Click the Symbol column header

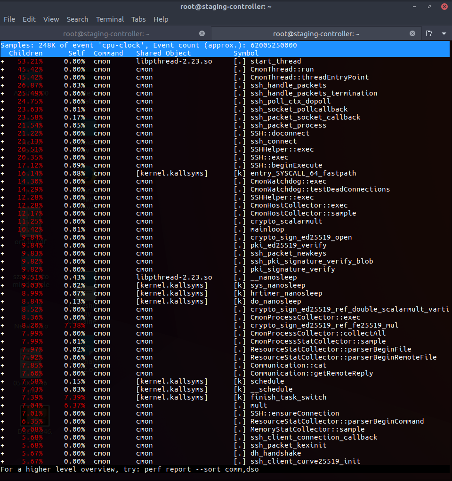tap(246, 53)
